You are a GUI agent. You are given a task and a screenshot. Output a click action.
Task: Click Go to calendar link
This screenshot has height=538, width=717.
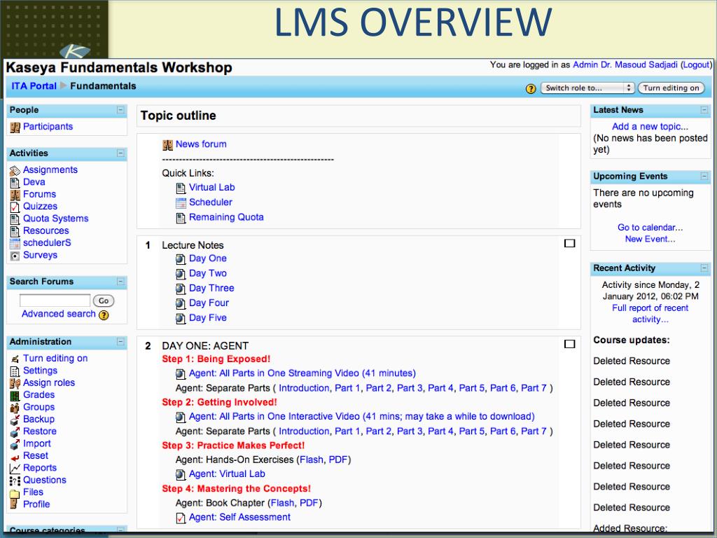pos(650,228)
